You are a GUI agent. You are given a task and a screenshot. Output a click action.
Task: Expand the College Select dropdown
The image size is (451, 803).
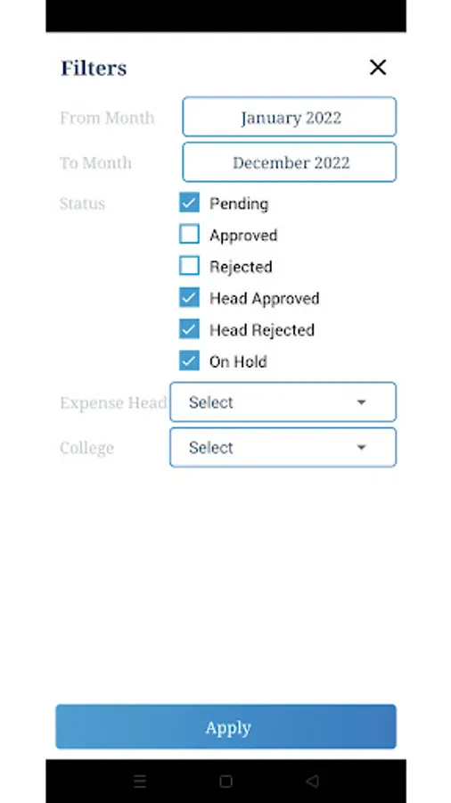pyautogui.click(x=283, y=448)
